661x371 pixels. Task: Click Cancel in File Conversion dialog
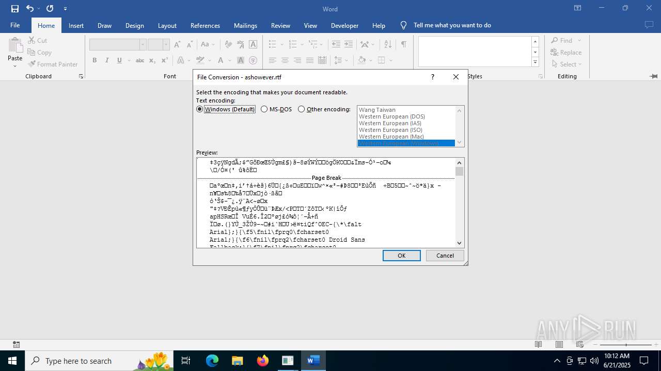[445, 256]
